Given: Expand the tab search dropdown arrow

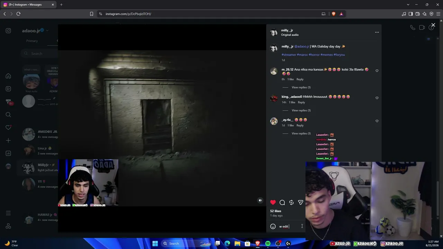Looking at the screenshot, I should (x=408, y=4).
